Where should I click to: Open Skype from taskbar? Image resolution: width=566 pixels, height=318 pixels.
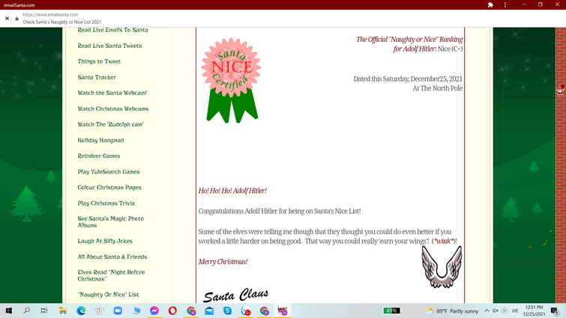tap(227, 311)
